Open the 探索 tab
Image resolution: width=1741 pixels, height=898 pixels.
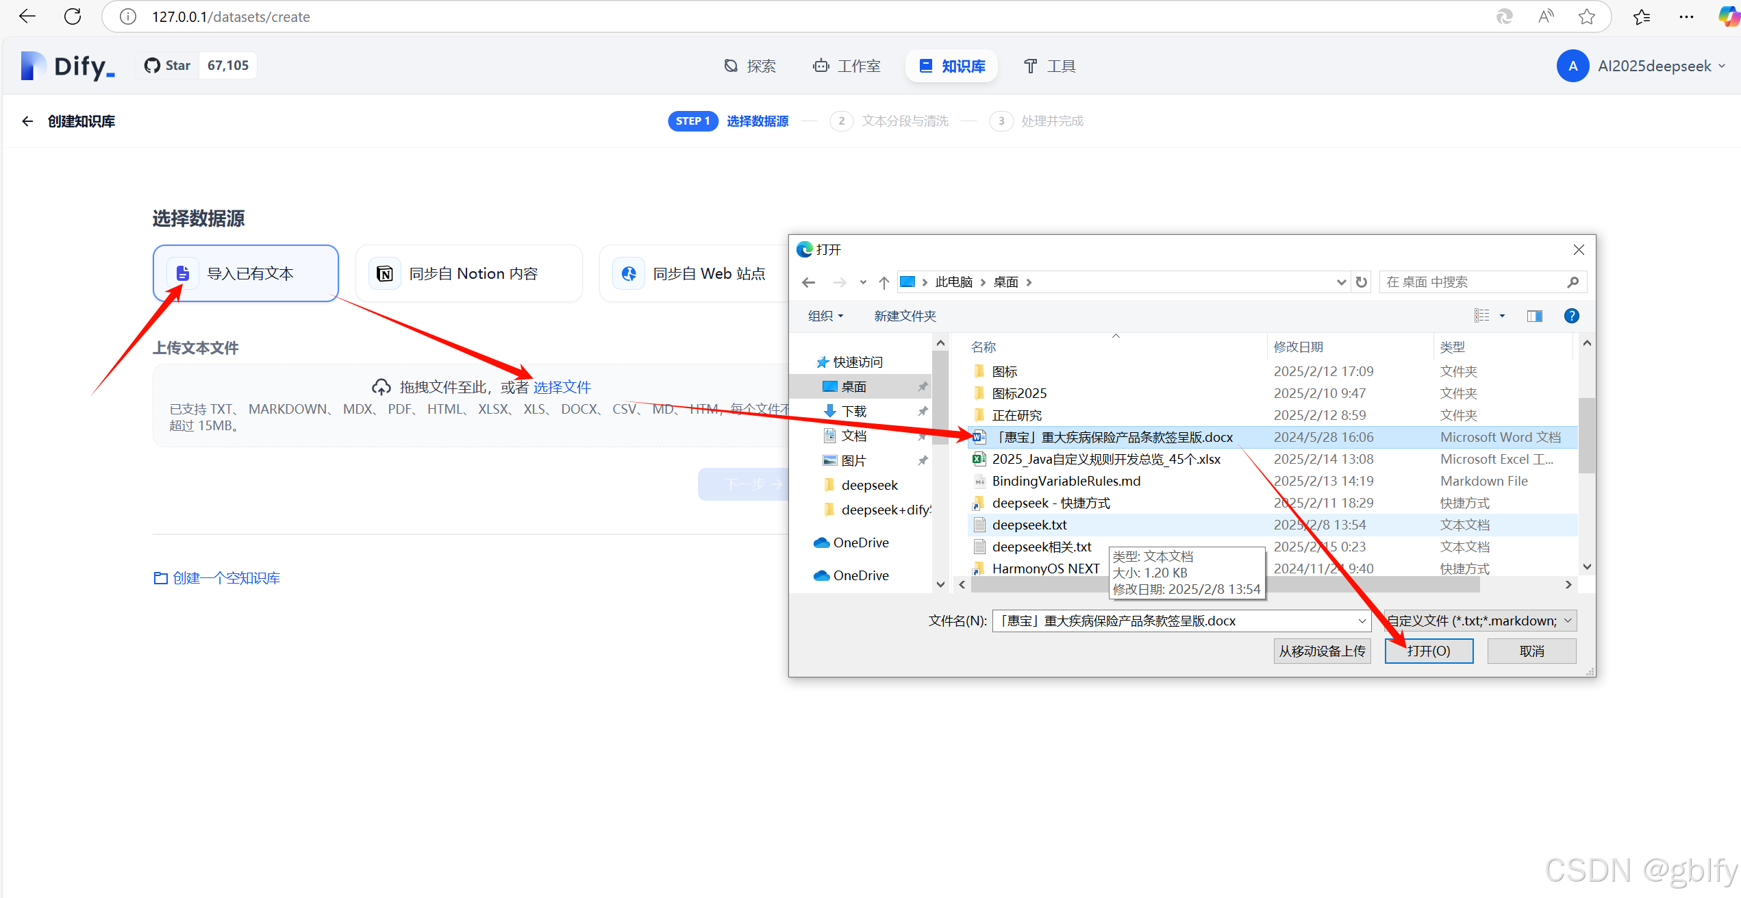coord(750,66)
